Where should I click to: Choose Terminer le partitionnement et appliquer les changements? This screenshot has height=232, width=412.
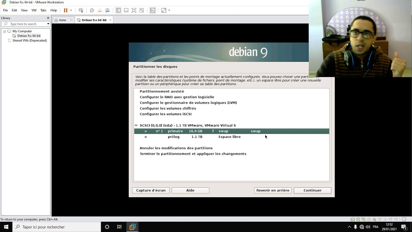click(x=193, y=154)
